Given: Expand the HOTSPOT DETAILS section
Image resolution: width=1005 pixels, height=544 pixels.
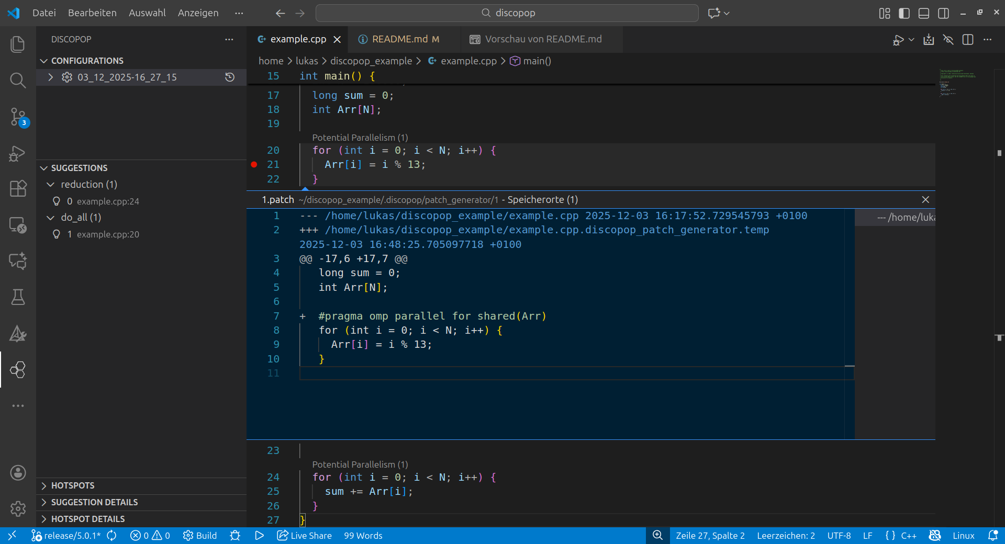Looking at the screenshot, I should point(141,519).
